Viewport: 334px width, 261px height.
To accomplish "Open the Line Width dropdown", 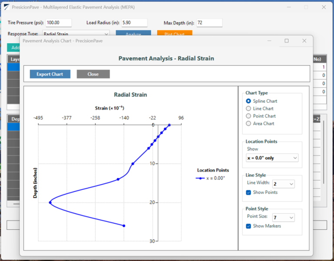I will 283,184.
